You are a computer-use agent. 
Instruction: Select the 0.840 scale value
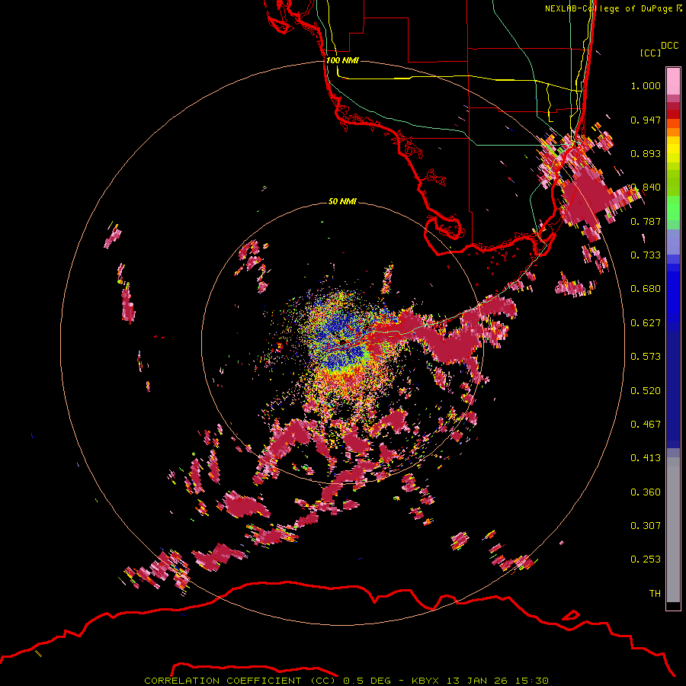pos(646,188)
